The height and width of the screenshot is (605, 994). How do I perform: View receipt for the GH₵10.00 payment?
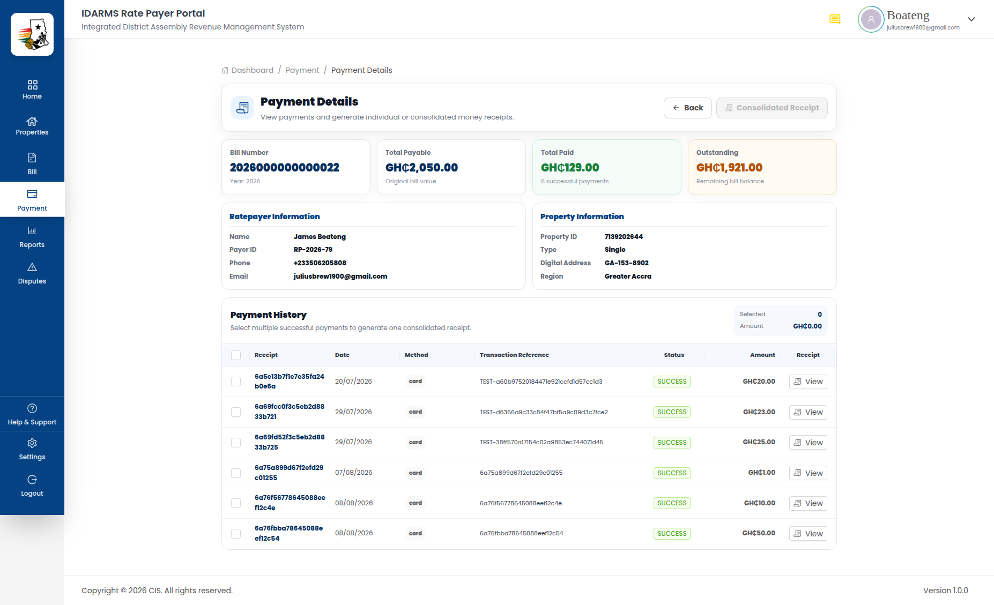tap(808, 503)
